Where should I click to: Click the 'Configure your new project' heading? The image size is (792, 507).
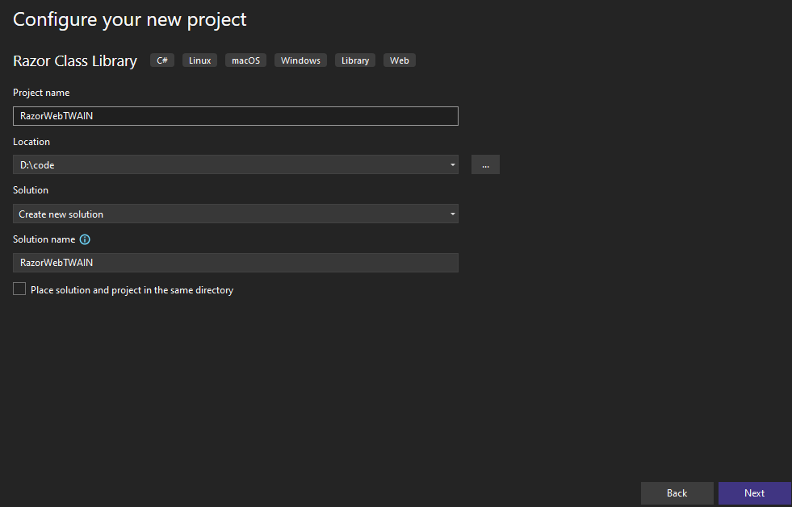(130, 19)
